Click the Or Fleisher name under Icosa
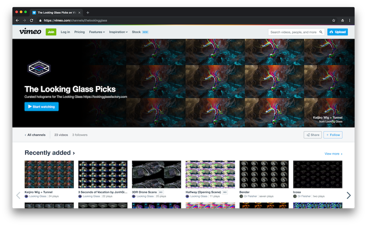This screenshot has width=367, height=226. (304, 196)
